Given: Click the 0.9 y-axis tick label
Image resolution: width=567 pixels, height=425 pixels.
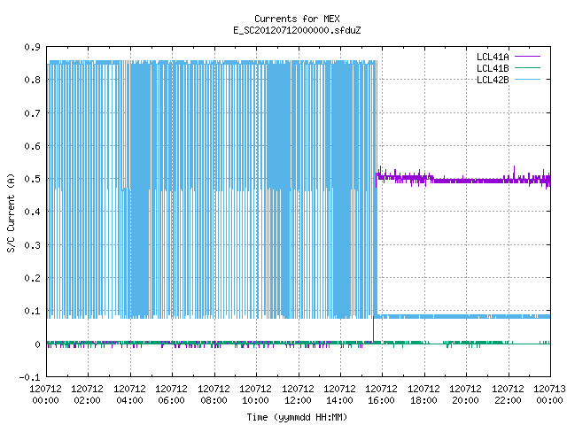Looking at the screenshot, I should coord(32,47).
